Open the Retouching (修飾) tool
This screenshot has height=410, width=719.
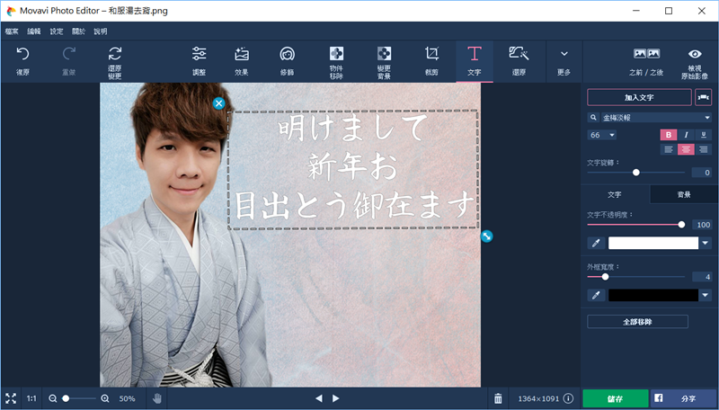[x=287, y=61]
